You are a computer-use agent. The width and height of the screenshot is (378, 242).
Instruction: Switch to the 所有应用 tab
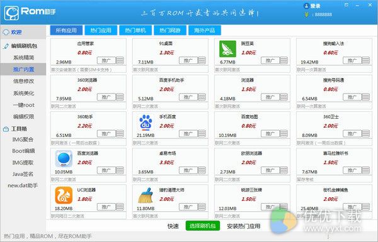pos(66,30)
